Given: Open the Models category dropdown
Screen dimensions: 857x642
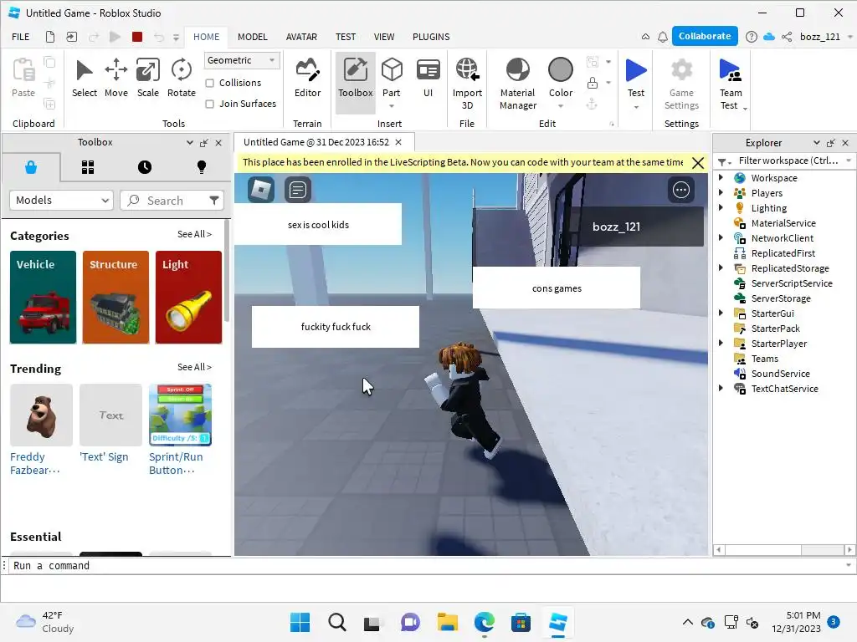Looking at the screenshot, I should 61,201.
